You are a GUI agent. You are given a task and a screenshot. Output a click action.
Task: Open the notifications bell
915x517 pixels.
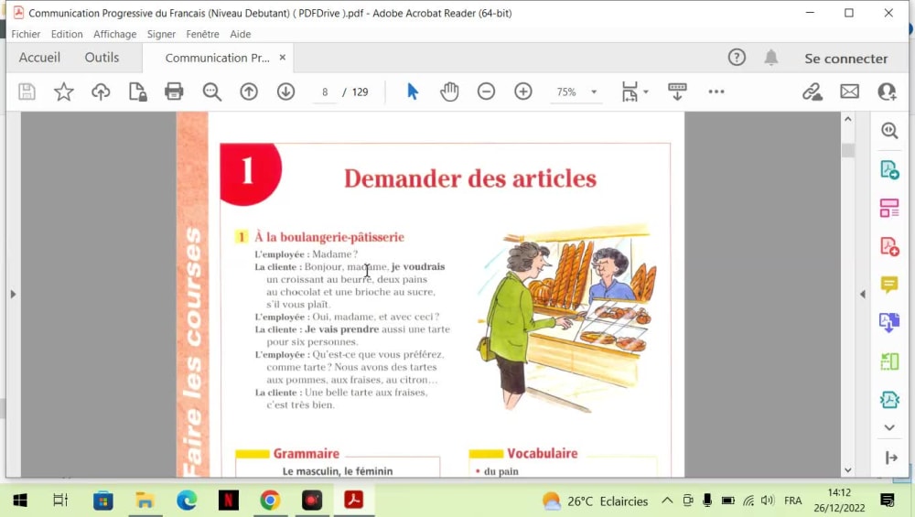[x=770, y=57]
